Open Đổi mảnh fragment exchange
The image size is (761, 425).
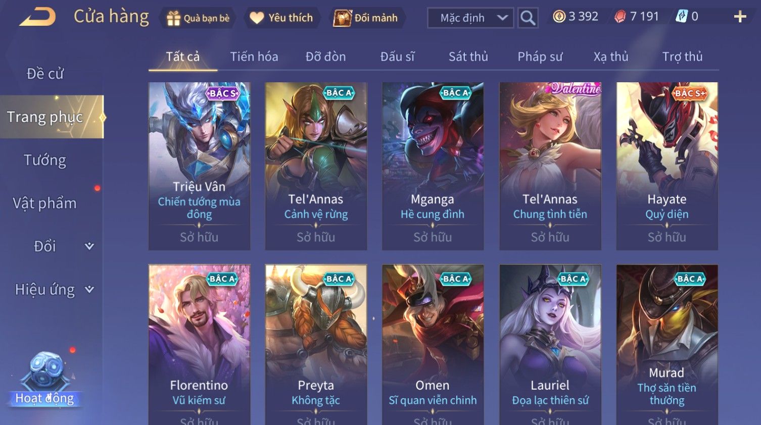(x=367, y=18)
